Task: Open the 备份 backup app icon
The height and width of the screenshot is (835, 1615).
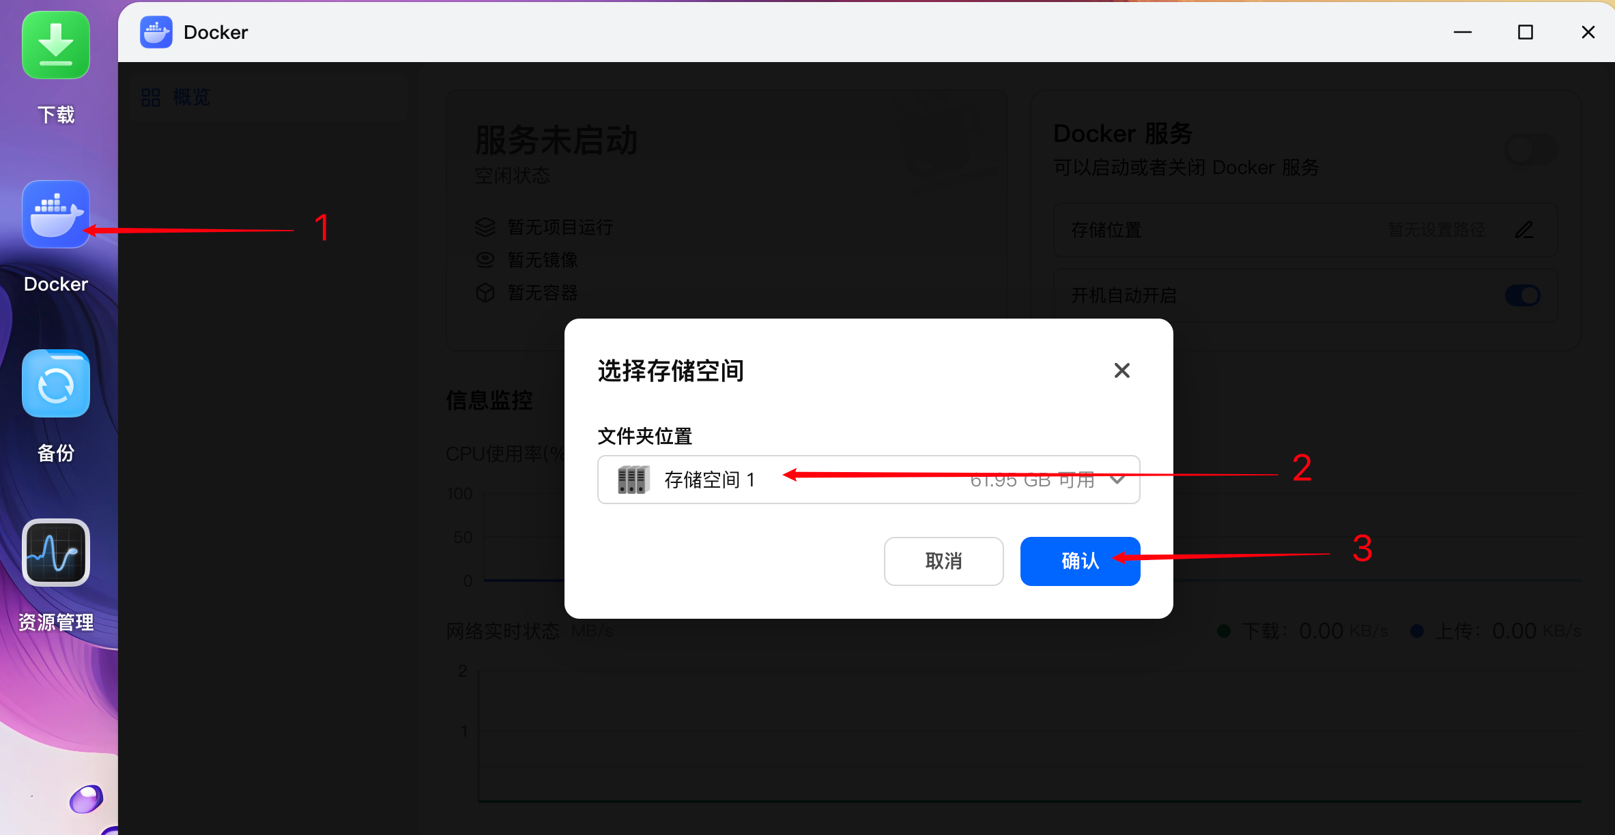Action: point(56,383)
